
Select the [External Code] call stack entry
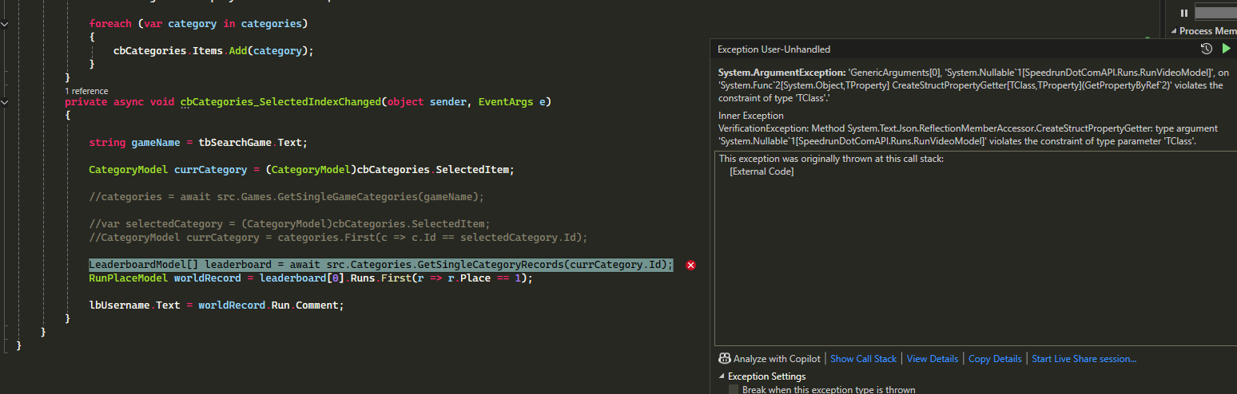point(762,171)
